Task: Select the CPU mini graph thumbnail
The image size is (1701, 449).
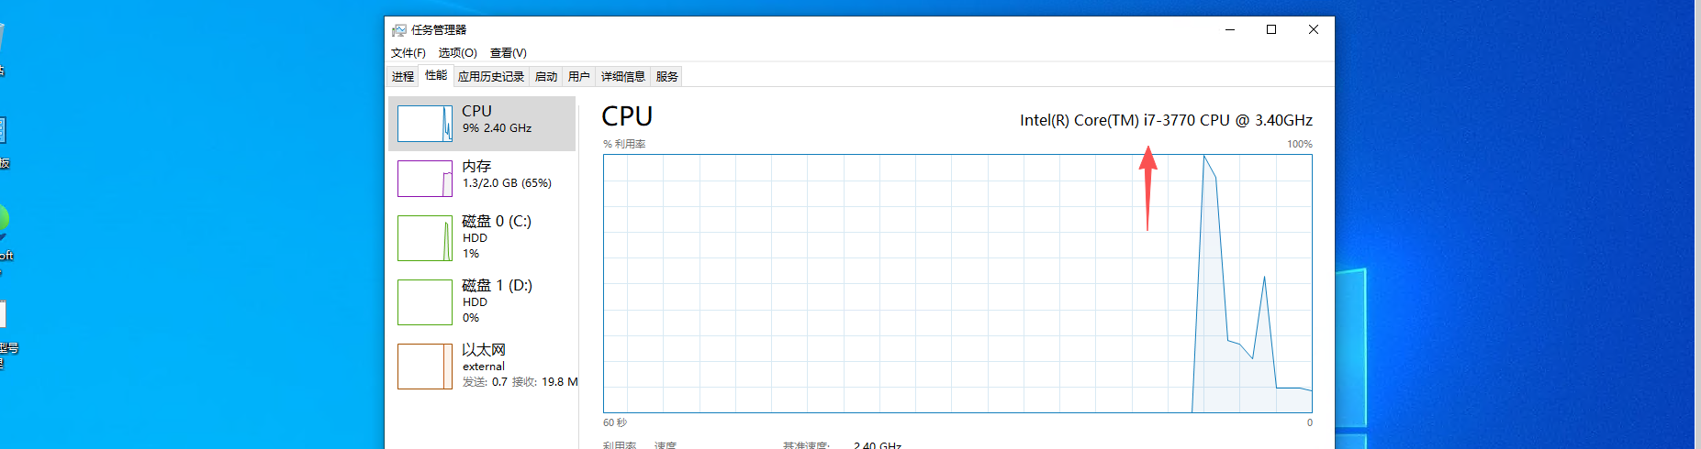Action: [x=425, y=124]
